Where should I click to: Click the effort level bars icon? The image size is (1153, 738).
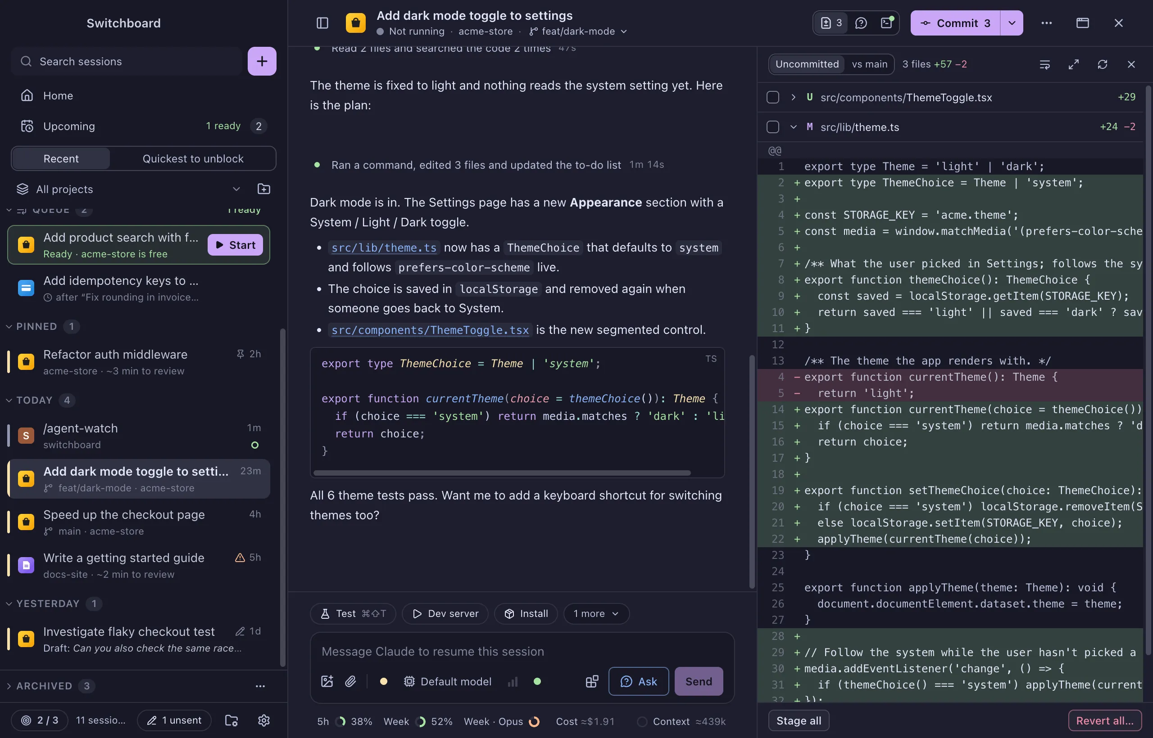[x=513, y=681]
